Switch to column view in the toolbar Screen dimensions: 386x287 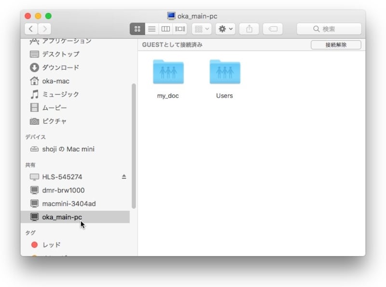coord(165,29)
